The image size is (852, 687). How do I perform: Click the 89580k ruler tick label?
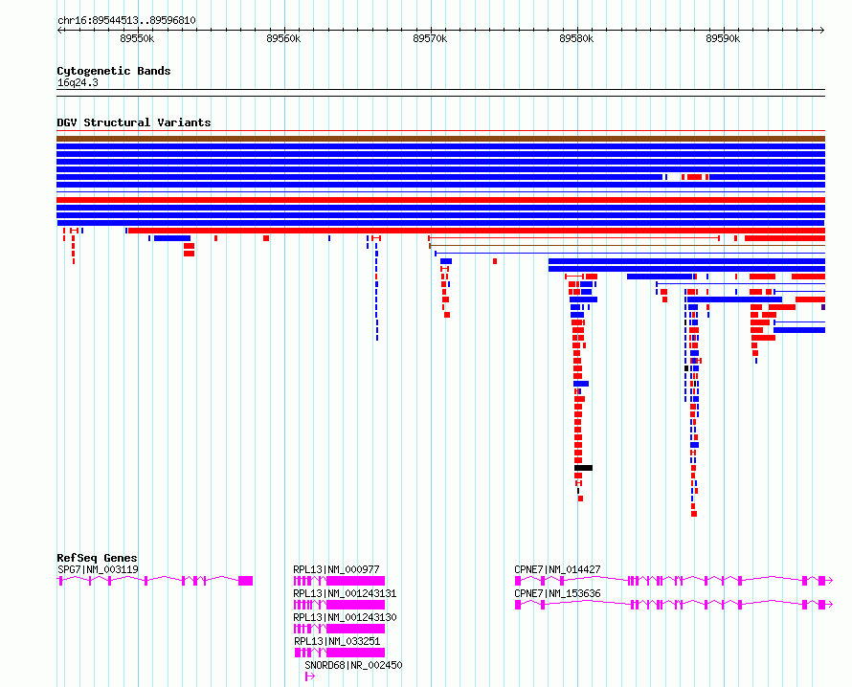coord(576,38)
